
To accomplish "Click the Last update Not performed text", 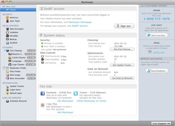I will (54, 49).
